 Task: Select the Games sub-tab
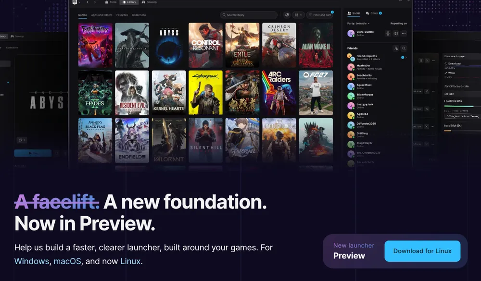pos(82,15)
